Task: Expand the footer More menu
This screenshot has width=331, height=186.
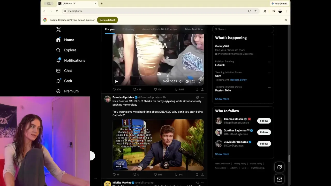Action: coord(245,168)
